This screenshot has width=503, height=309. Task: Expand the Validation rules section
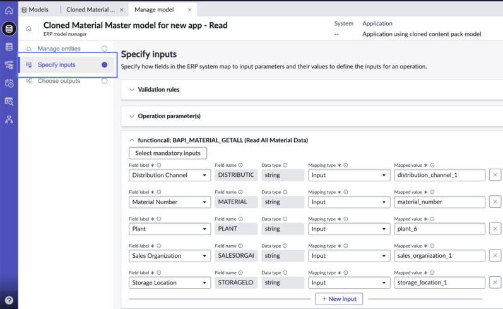tap(131, 90)
